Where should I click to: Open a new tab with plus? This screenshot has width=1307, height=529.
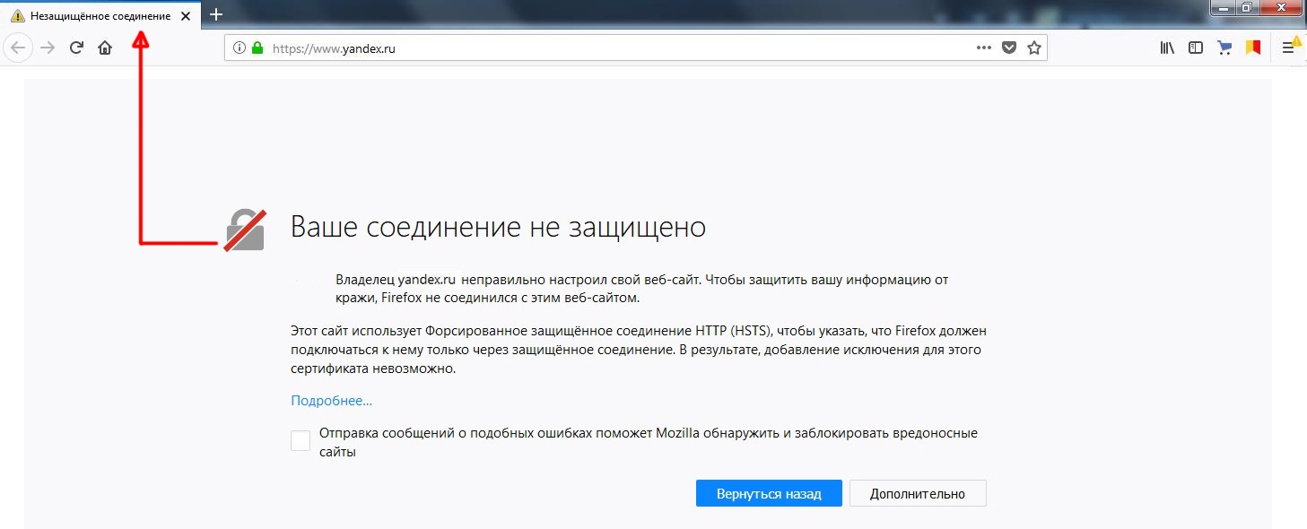pyautogui.click(x=215, y=14)
